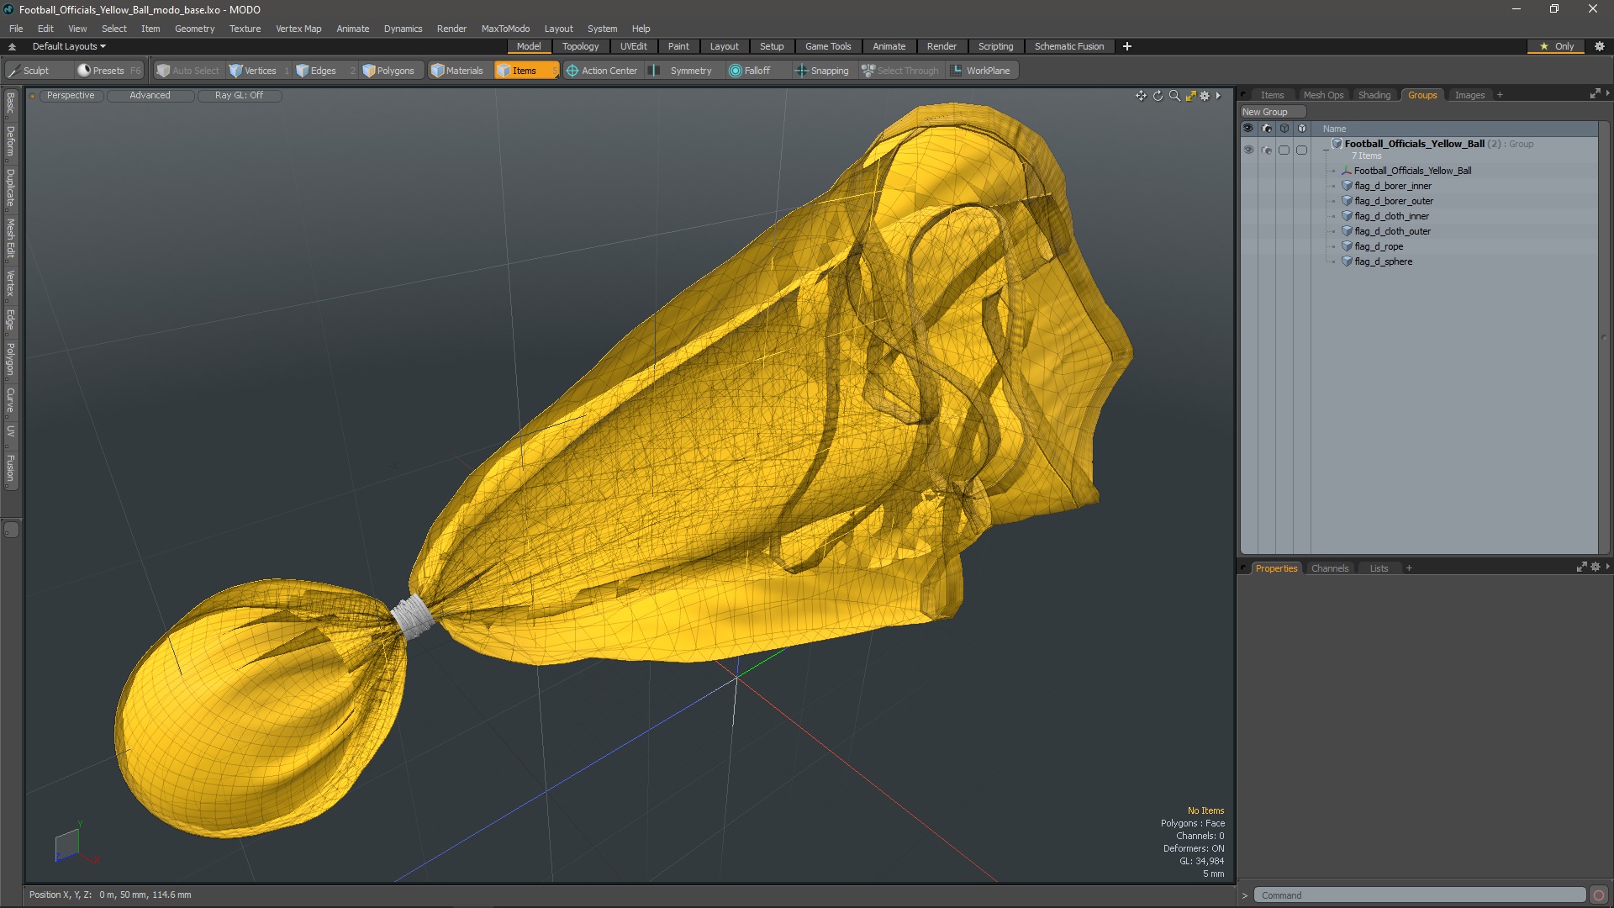Open the WorkPlane toolbar option
The width and height of the screenshot is (1614, 908).
coord(980,71)
